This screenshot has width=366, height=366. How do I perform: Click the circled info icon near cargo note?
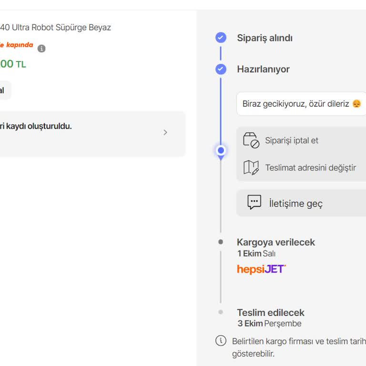click(221, 341)
